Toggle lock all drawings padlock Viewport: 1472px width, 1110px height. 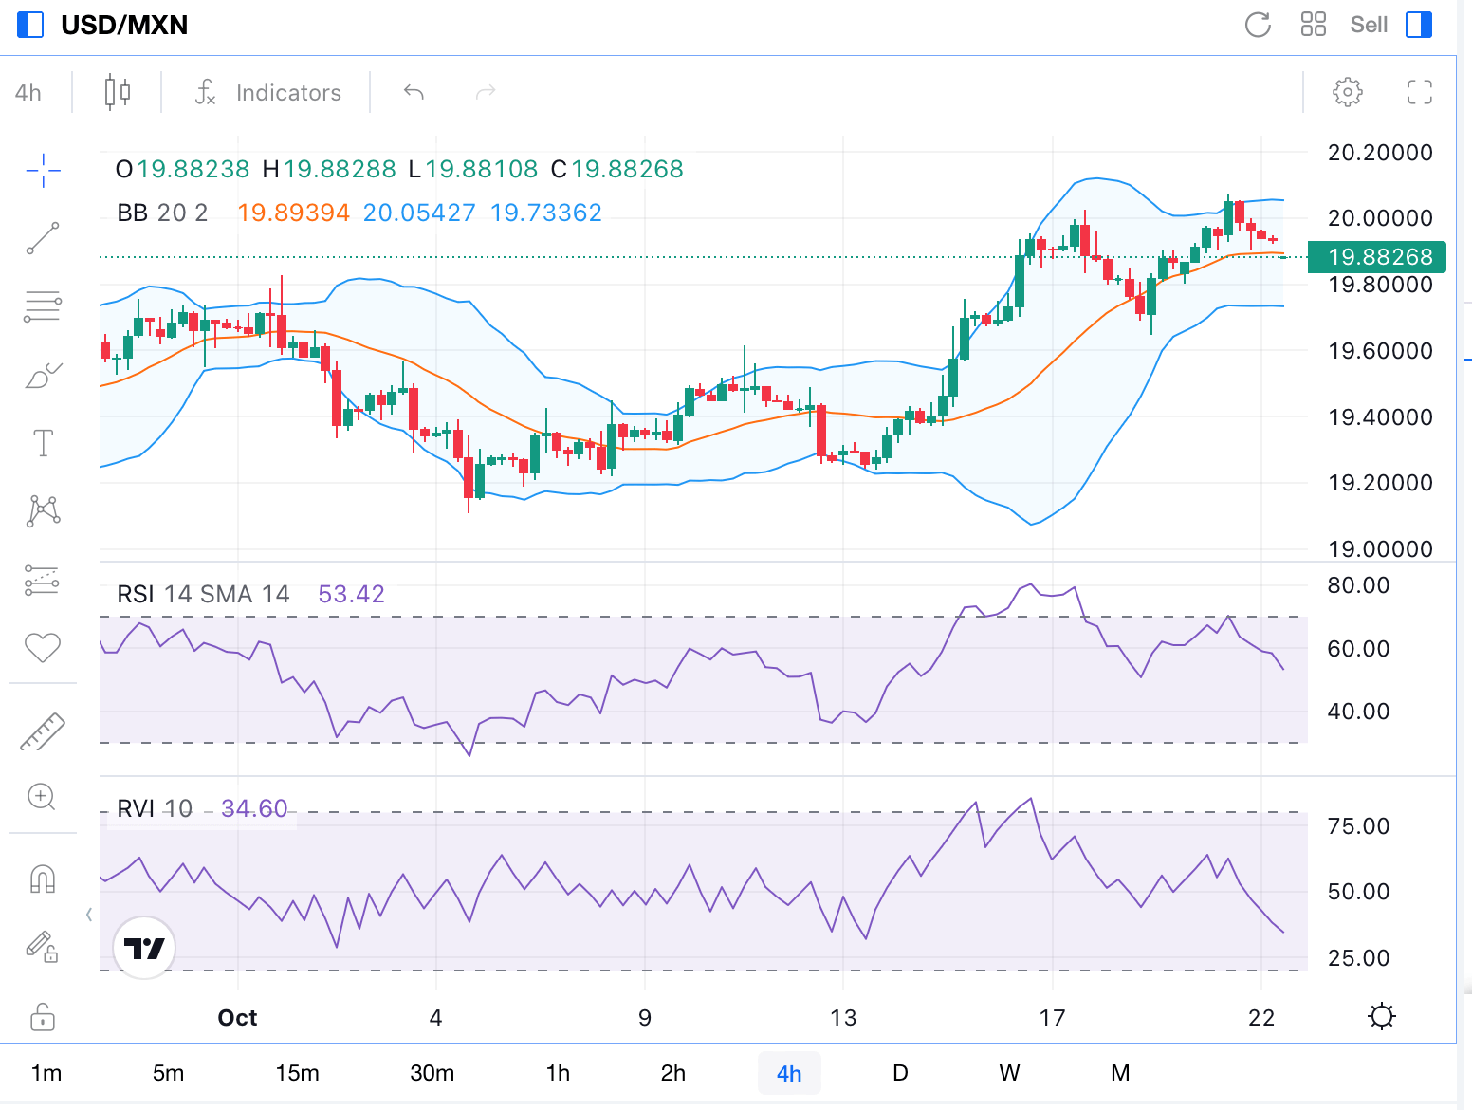point(43,1016)
